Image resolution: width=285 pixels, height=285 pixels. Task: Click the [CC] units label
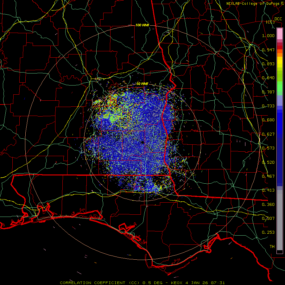coord(270,22)
